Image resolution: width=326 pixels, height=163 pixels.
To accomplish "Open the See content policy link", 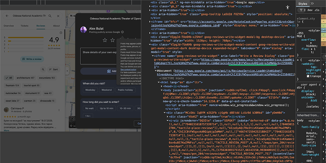I will pyautogui.click(x=128, y=69).
